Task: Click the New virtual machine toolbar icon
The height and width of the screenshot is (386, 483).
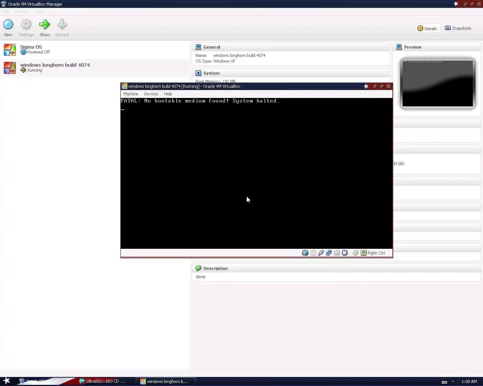Action: 8,25
